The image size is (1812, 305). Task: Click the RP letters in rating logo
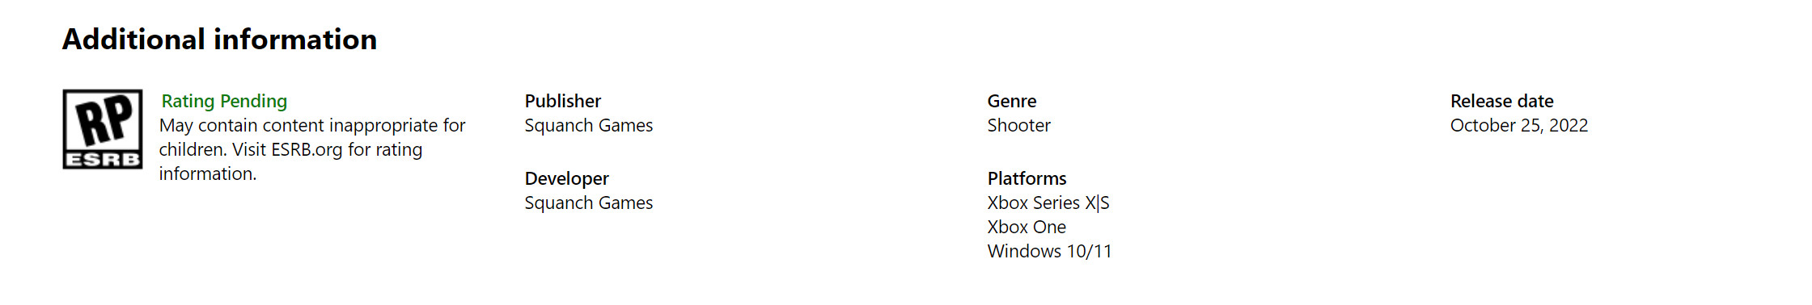pyautogui.click(x=104, y=120)
